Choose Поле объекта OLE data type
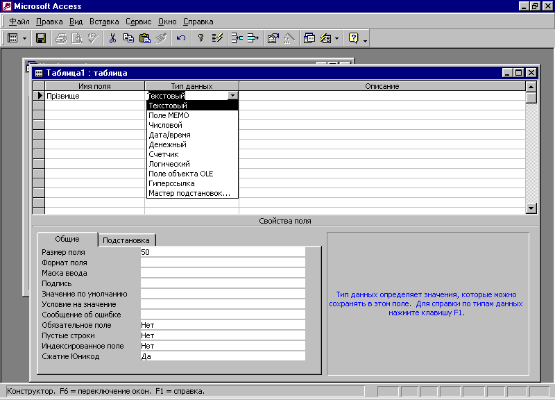Image resolution: width=555 pixels, height=400 pixels. 192,174
